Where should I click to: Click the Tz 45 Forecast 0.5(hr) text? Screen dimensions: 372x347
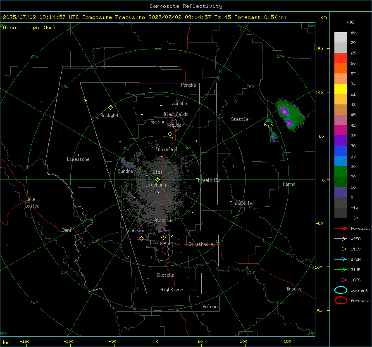click(x=250, y=17)
